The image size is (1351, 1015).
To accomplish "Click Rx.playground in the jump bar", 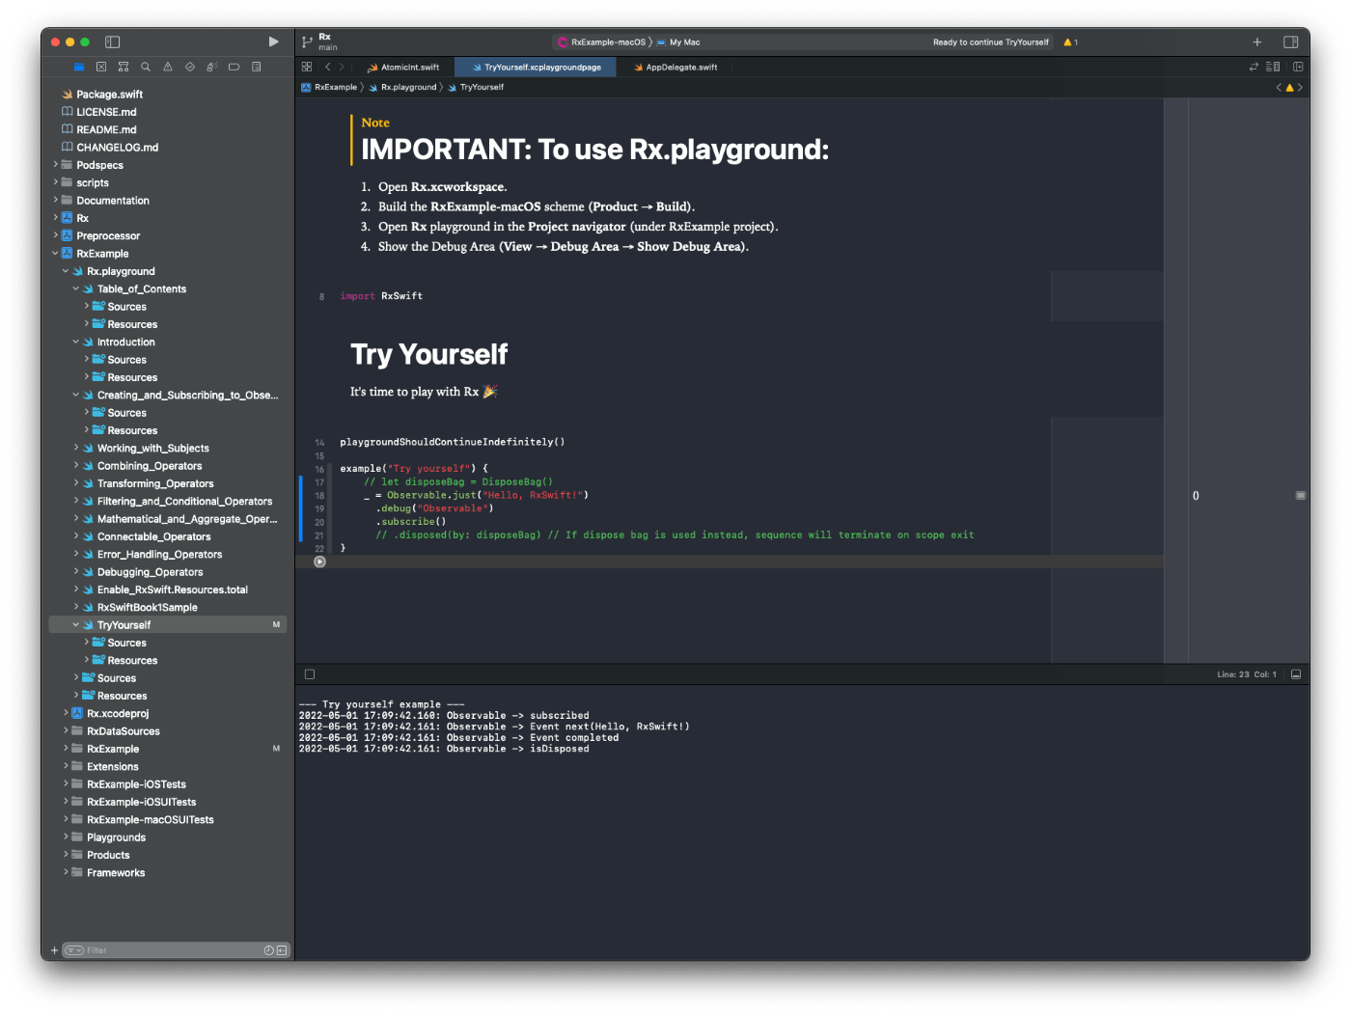I will [401, 87].
